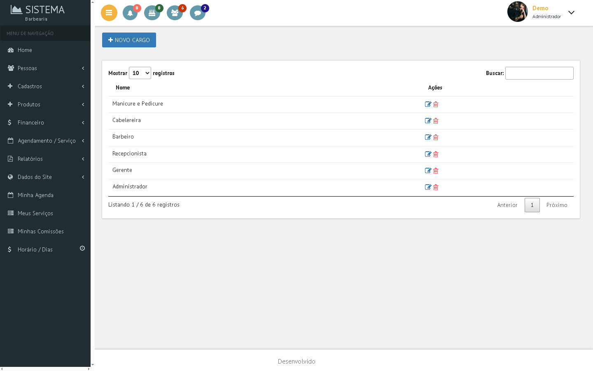Expand the Demo user profile menu

point(571,12)
